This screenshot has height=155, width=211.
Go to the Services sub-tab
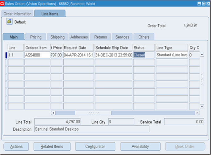[122, 37]
